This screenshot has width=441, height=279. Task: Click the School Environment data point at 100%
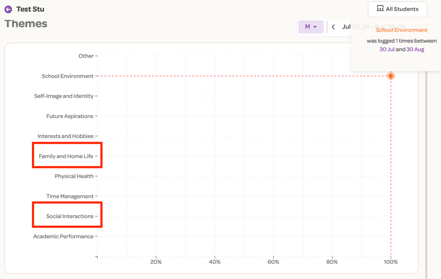click(391, 76)
